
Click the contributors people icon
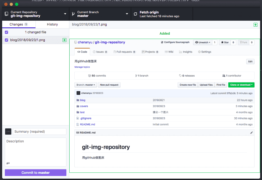pyautogui.click(x=224, y=76)
